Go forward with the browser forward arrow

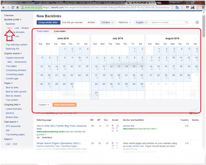(8, 8)
